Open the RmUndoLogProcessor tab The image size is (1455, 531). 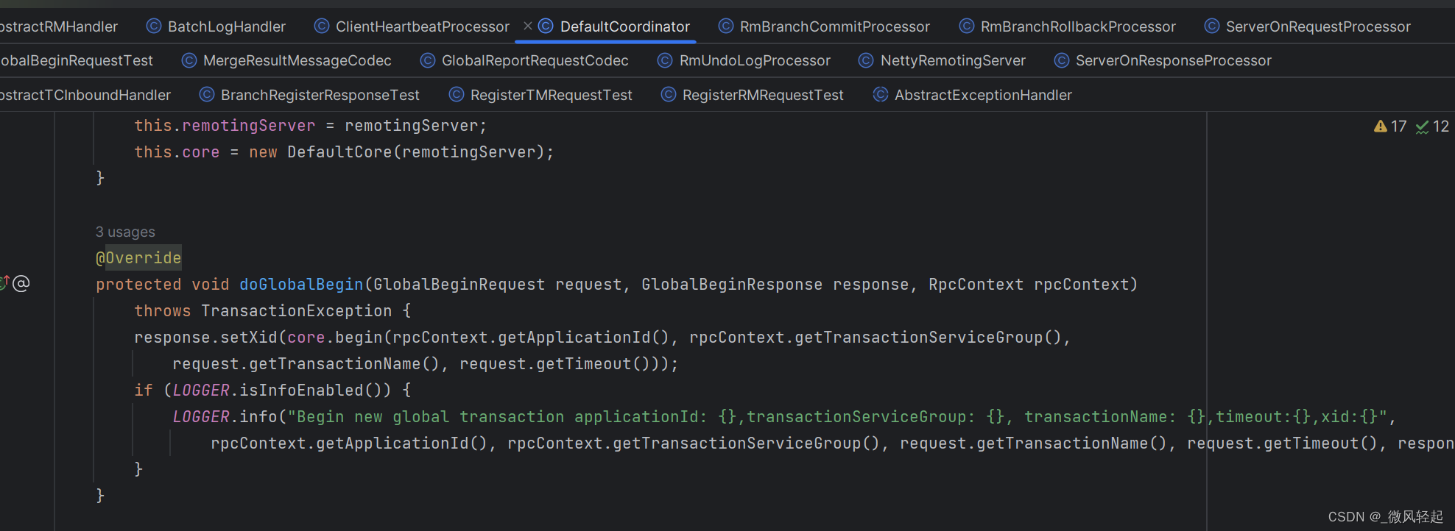click(x=744, y=60)
